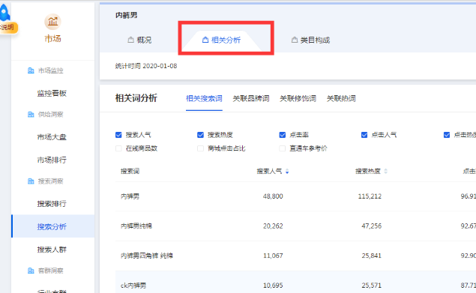The width and height of the screenshot is (476, 293).
Task: Uncheck the 点击率 checkbox
Action: [283, 135]
